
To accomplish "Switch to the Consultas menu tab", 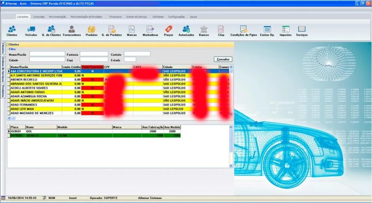I will click(39, 17).
